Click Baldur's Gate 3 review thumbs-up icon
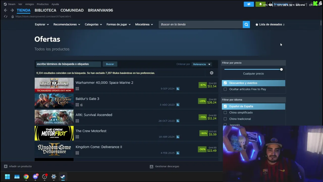Viewport: 323px width, 182px height. (178, 105)
